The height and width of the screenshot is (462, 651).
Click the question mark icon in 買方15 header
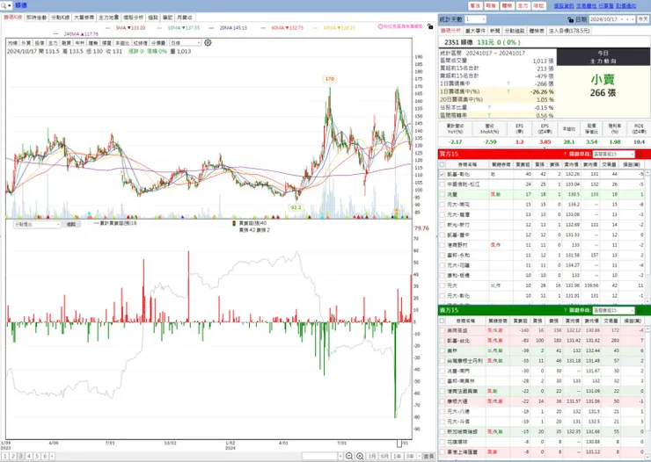pyautogui.click(x=565, y=154)
